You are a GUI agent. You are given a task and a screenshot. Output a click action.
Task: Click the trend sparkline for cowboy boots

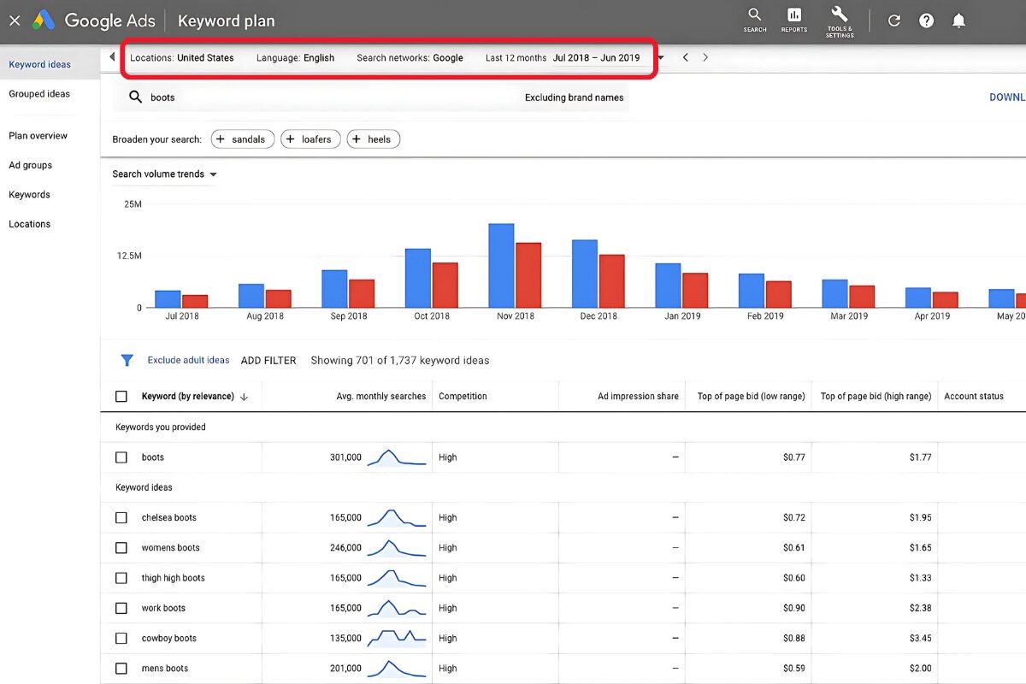tap(397, 638)
